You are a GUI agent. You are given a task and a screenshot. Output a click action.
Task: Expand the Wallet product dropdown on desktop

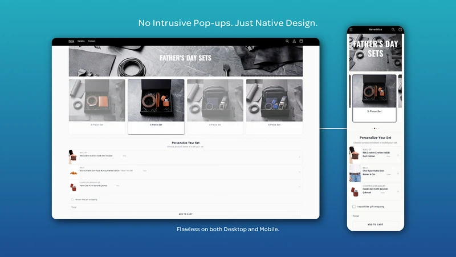[299, 157]
